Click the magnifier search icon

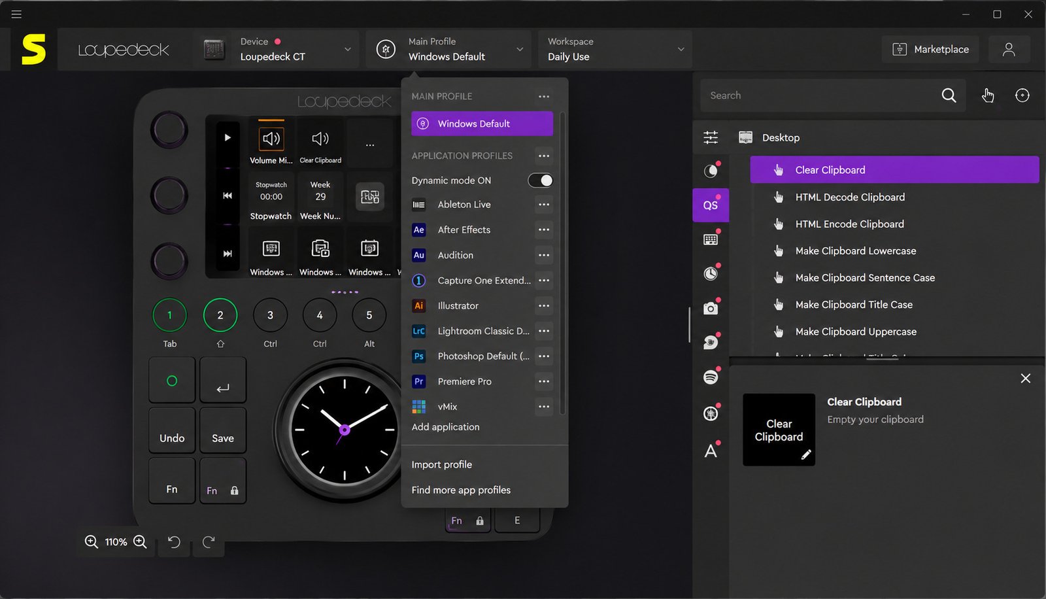(x=949, y=95)
